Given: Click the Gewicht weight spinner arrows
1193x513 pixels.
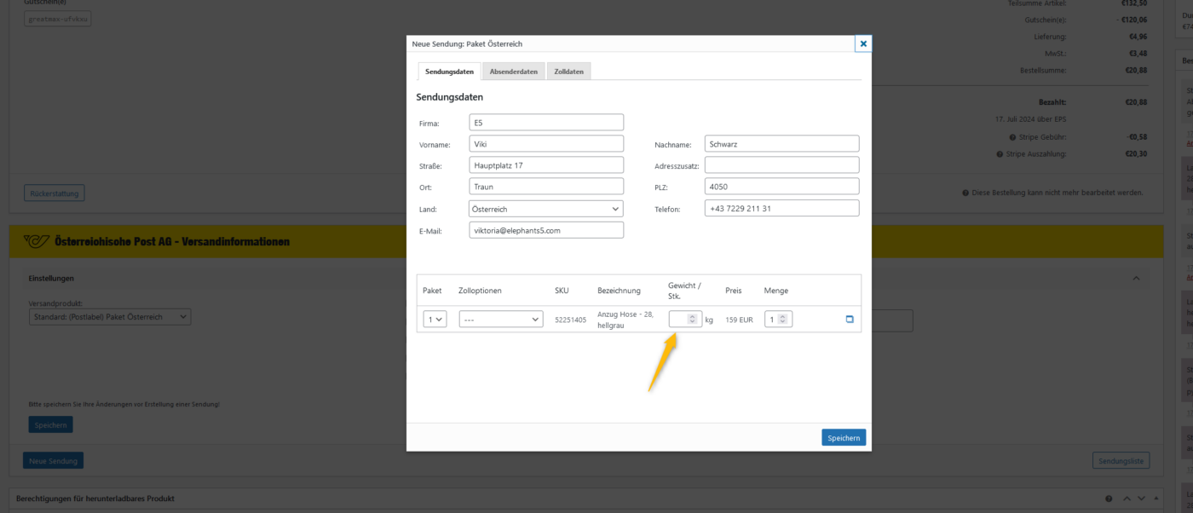Looking at the screenshot, I should click(x=693, y=320).
